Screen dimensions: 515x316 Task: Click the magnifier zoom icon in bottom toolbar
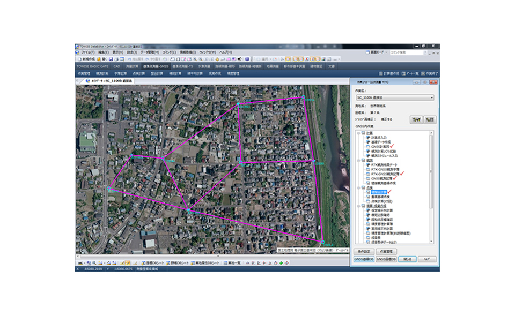tap(94, 263)
